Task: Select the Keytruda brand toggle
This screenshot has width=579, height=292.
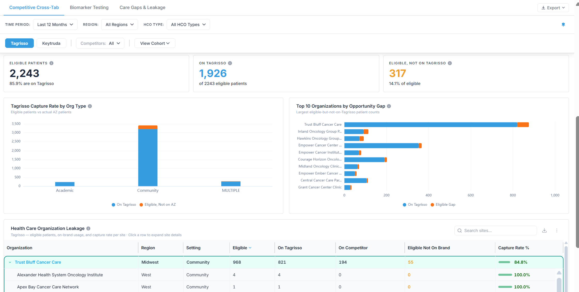Action: pos(51,43)
